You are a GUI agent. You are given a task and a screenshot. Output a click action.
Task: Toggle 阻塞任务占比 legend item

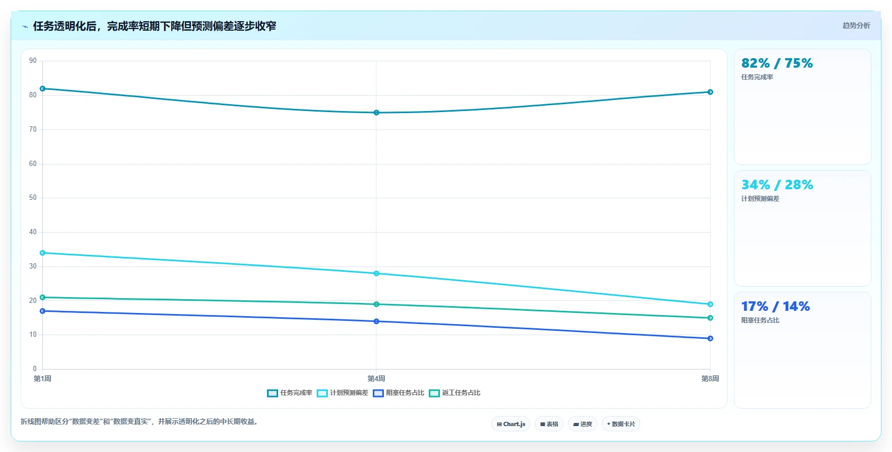[399, 393]
